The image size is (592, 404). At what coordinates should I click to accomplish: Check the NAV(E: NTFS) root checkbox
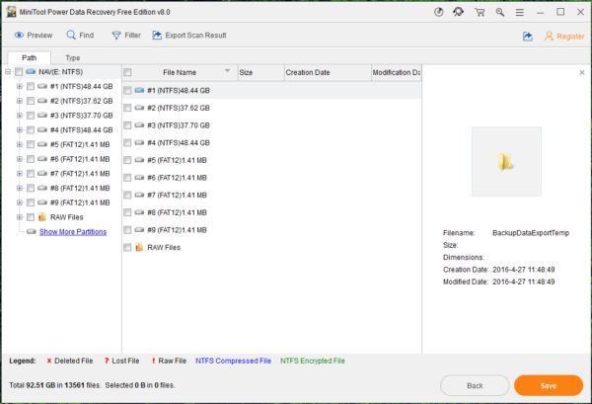(x=19, y=71)
